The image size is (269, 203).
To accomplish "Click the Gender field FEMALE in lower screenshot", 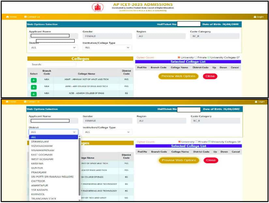I will point(108,121).
